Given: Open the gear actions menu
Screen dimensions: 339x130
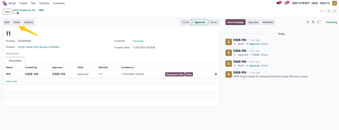Looking at the screenshot, I should [18, 13].
